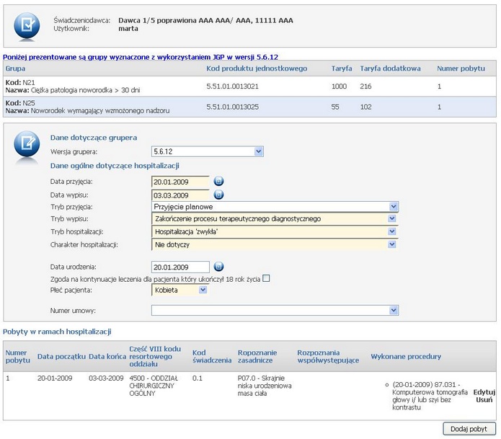Focus the Data wypisu date field
The image size is (501, 439).
click(x=180, y=195)
